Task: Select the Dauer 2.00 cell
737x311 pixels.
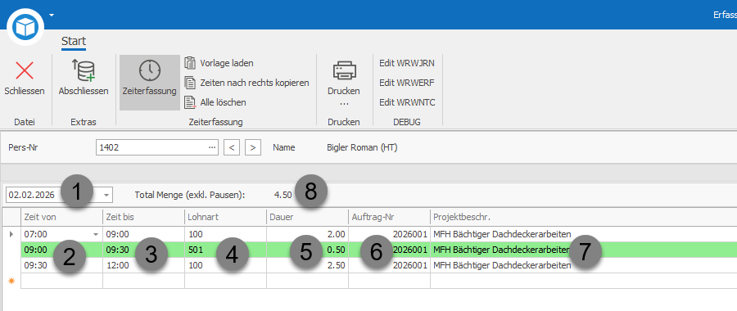Action: pos(307,234)
